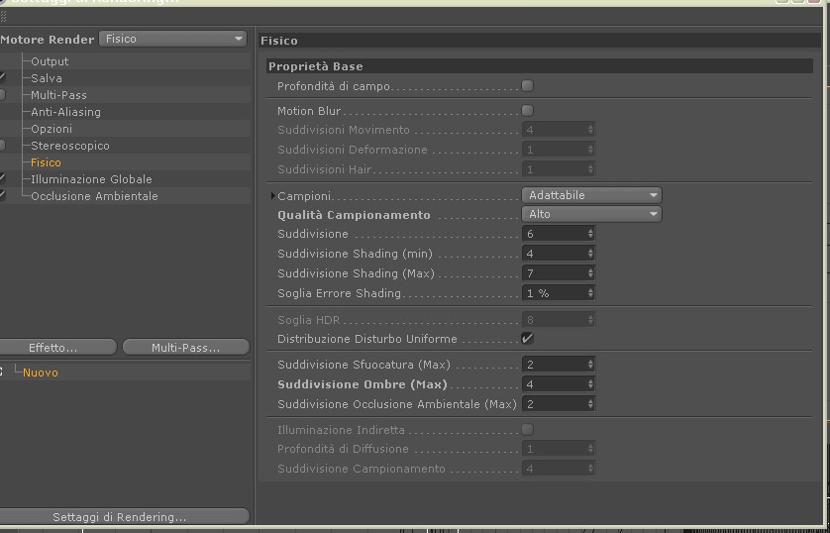Screen dimensions: 830x533
Task: Open Qualità Campionamento dropdown
Action: (x=592, y=214)
